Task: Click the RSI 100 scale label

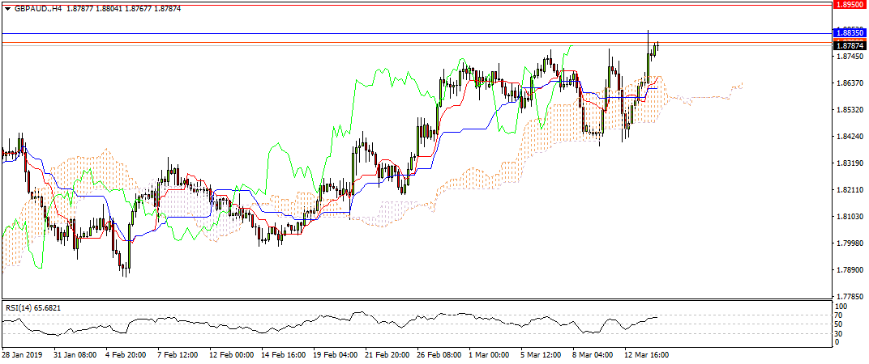Action: pos(843,307)
